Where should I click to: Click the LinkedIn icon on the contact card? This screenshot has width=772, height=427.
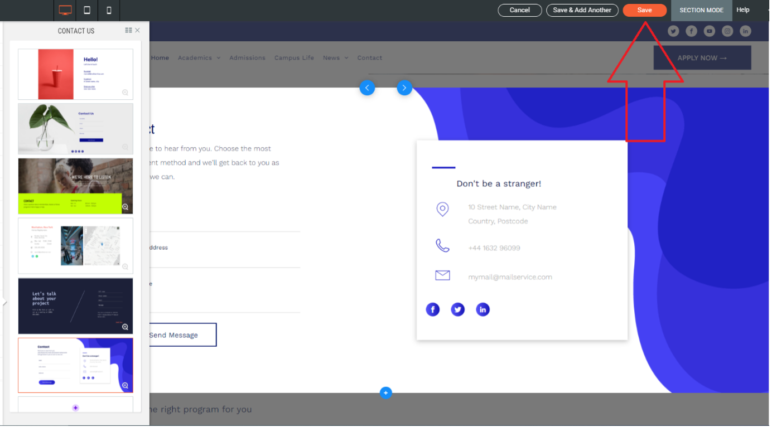(482, 309)
